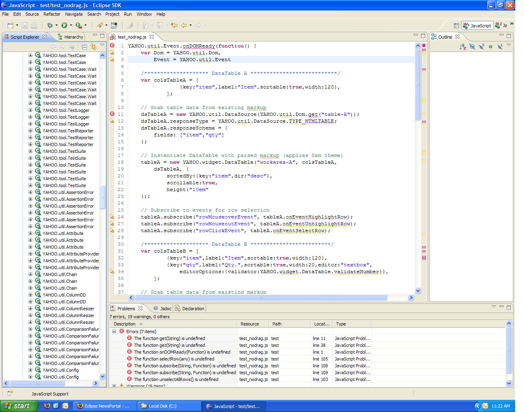524x412 pixels.
Task: Toggle Link with Editor in Script Explorer
Action: tap(93, 47)
